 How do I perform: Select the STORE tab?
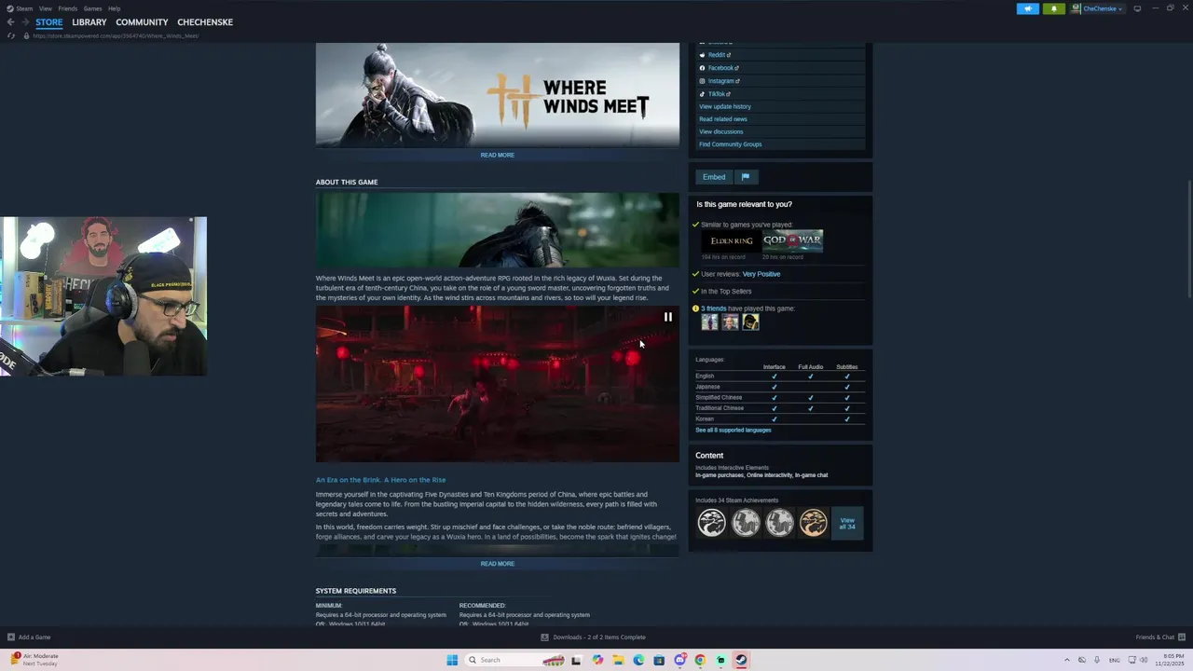(x=49, y=21)
